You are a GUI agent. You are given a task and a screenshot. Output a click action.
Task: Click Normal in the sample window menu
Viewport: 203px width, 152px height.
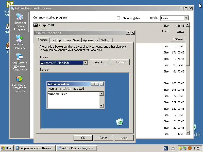pos(53,89)
